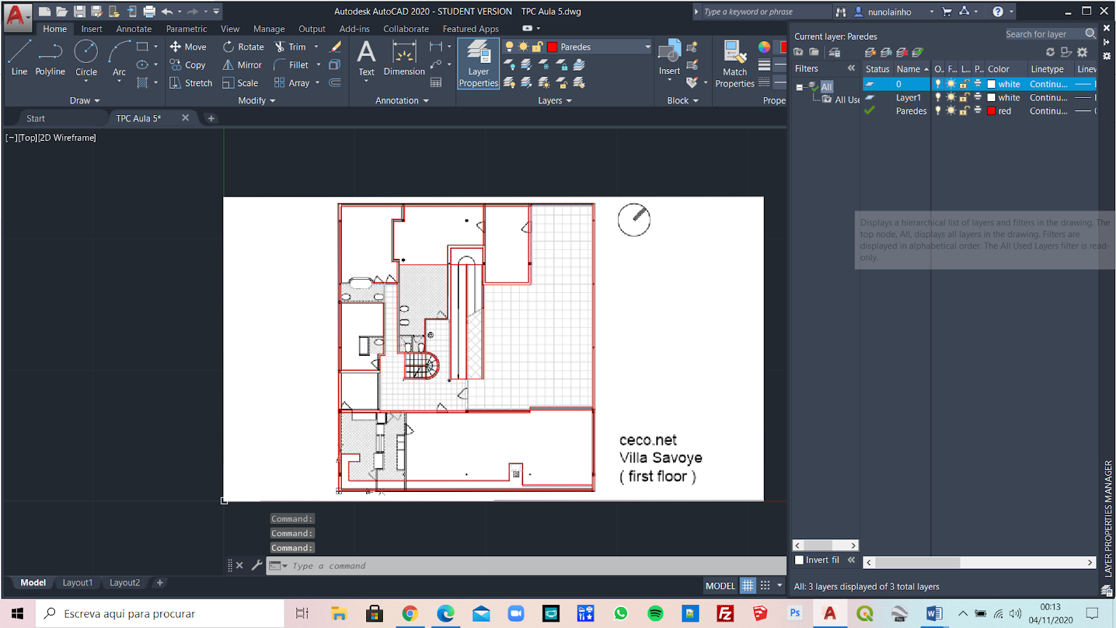Select the Hatch tool icon

tap(142, 82)
